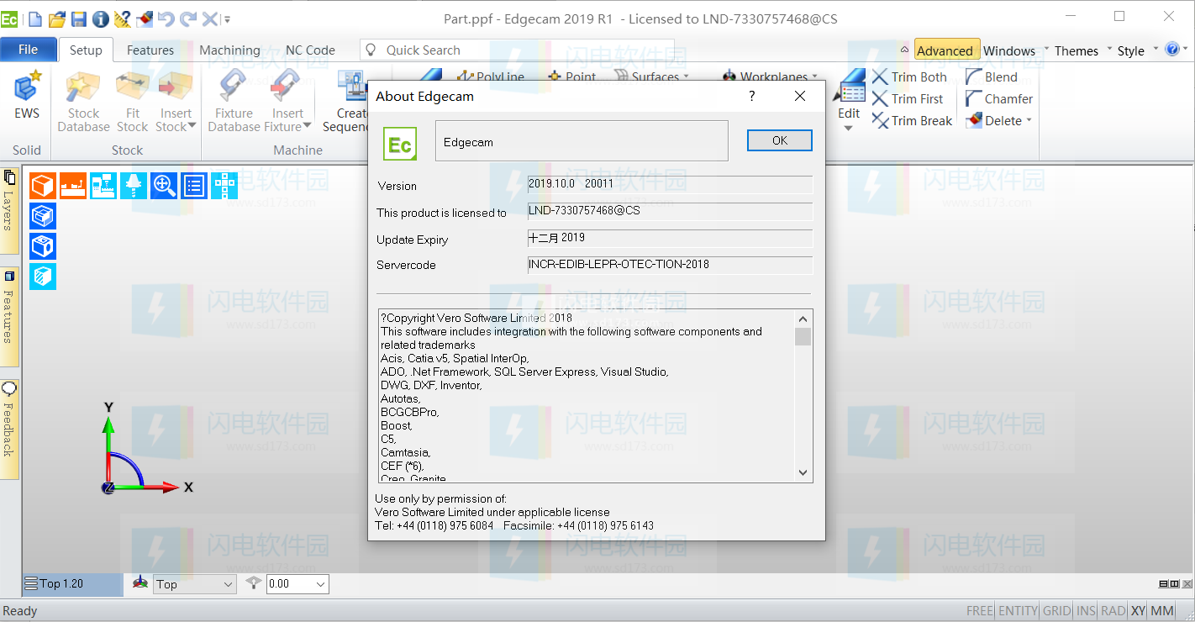Click the orange machine table icon in the viewport toolbar
The width and height of the screenshot is (1195, 622).
73,186
